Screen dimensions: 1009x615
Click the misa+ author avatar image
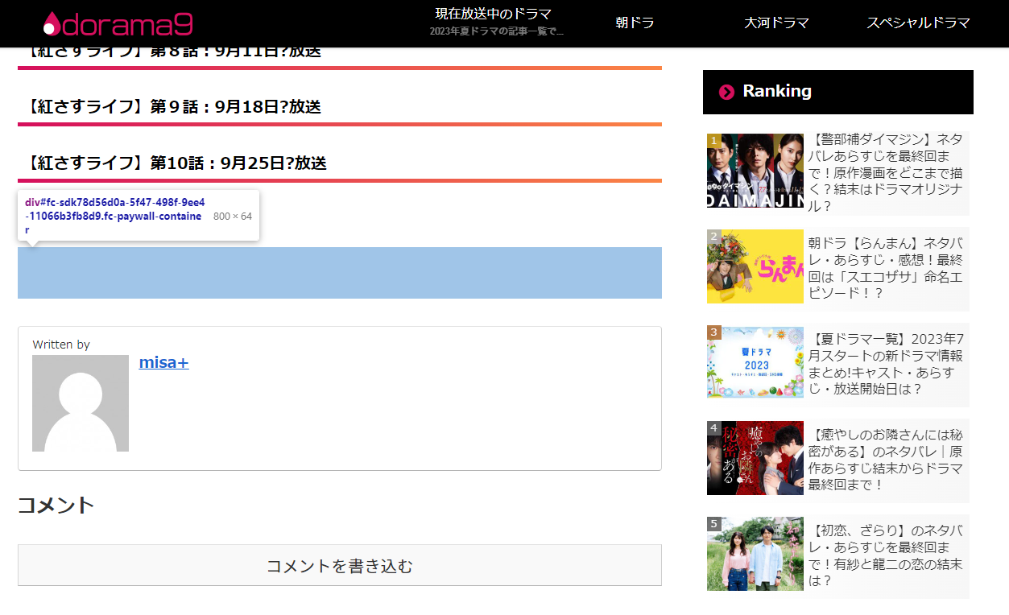81,403
